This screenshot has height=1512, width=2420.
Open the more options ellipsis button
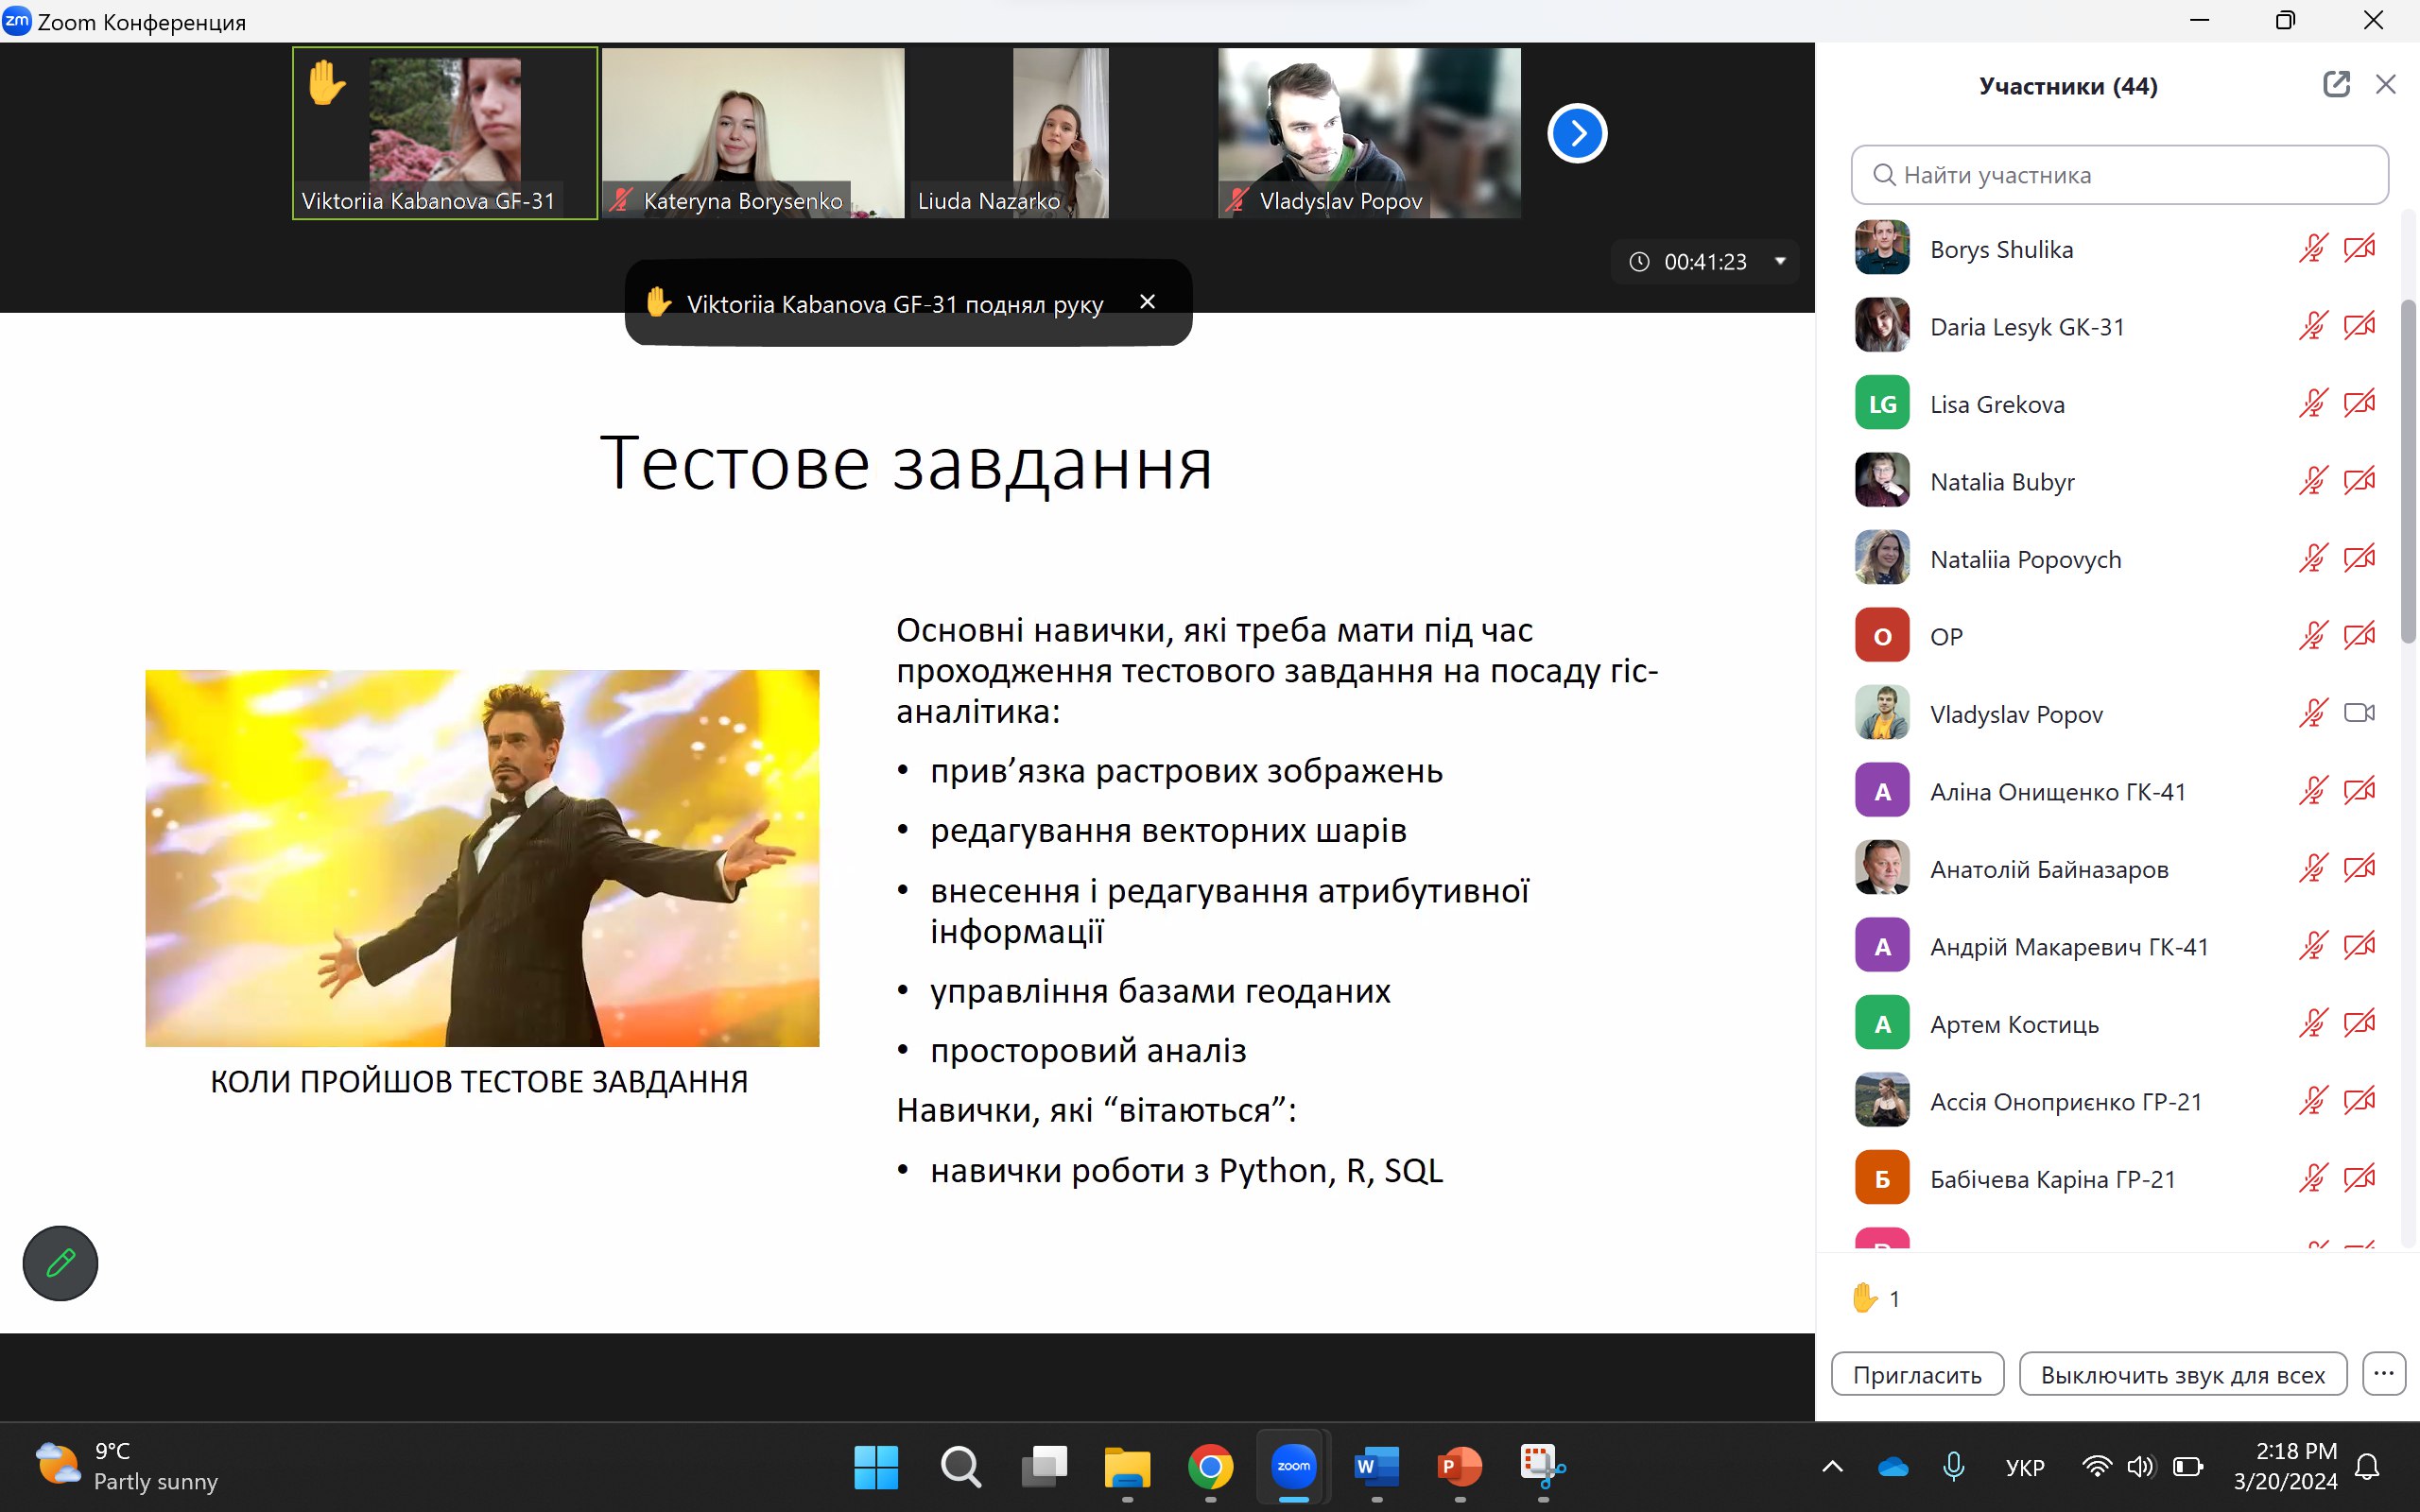tap(2383, 1374)
